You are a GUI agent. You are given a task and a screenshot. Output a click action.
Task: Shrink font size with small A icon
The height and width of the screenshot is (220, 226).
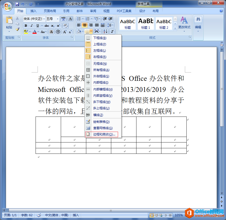(x=70, y=32)
